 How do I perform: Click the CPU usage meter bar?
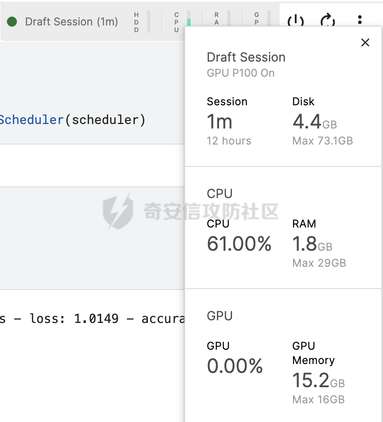(183, 22)
